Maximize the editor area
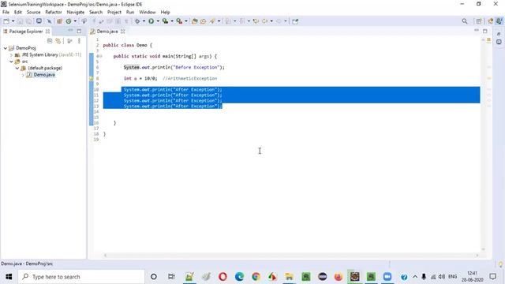The height and width of the screenshot is (284, 505). 485,32
